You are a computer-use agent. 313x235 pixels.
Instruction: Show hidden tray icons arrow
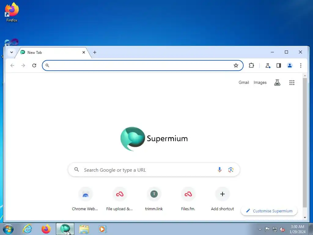260,229
